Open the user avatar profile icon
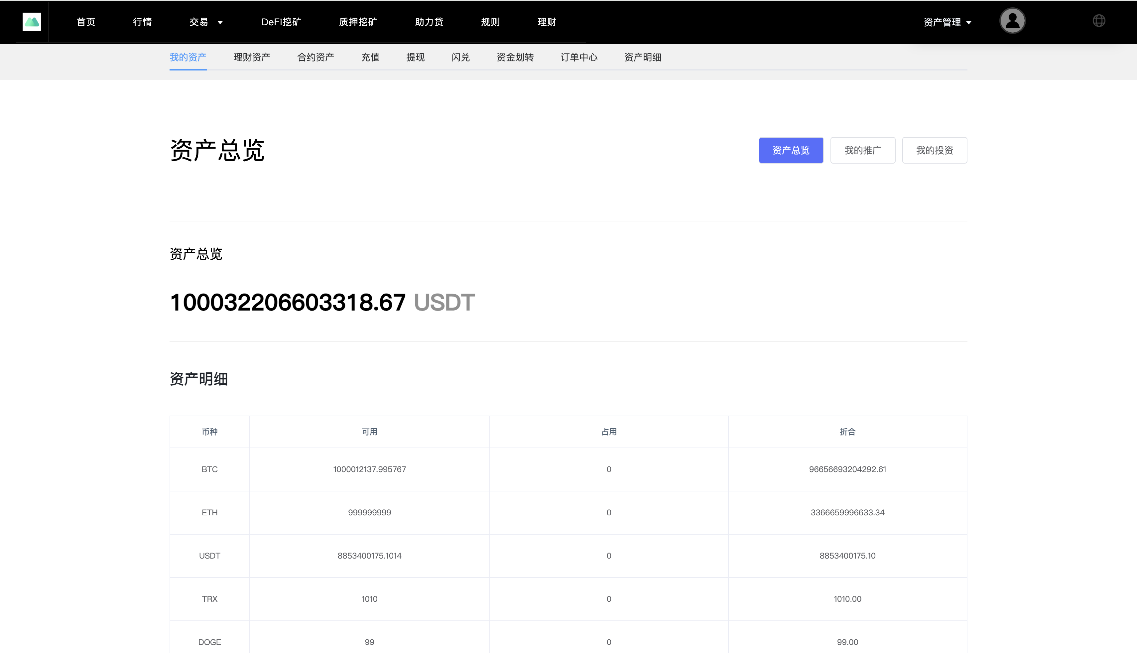Image resolution: width=1137 pixels, height=653 pixels. point(1012,21)
